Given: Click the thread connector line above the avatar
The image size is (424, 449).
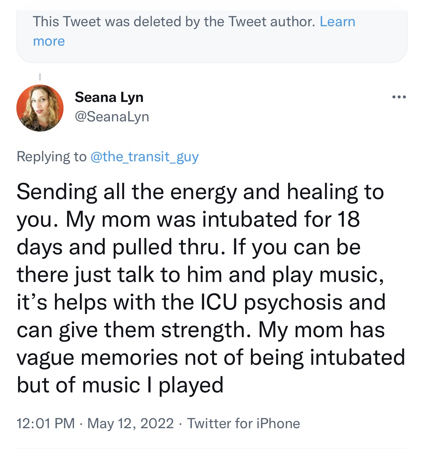Looking at the screenshot, I should [x=40, y=77].
